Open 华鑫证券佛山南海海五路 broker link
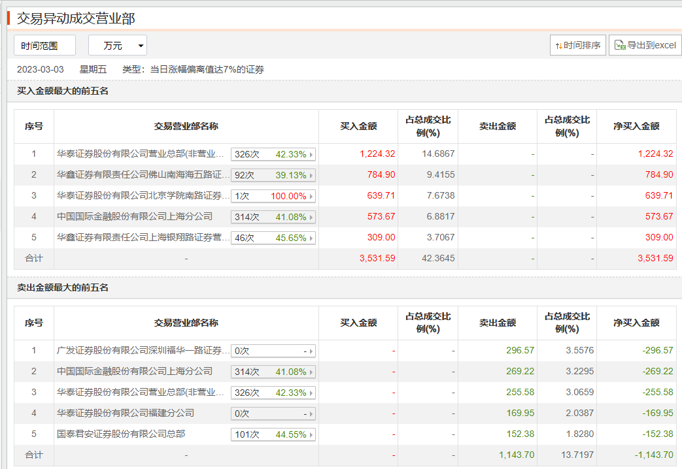This screenshot has width=682, height=469. pos(143,175)
